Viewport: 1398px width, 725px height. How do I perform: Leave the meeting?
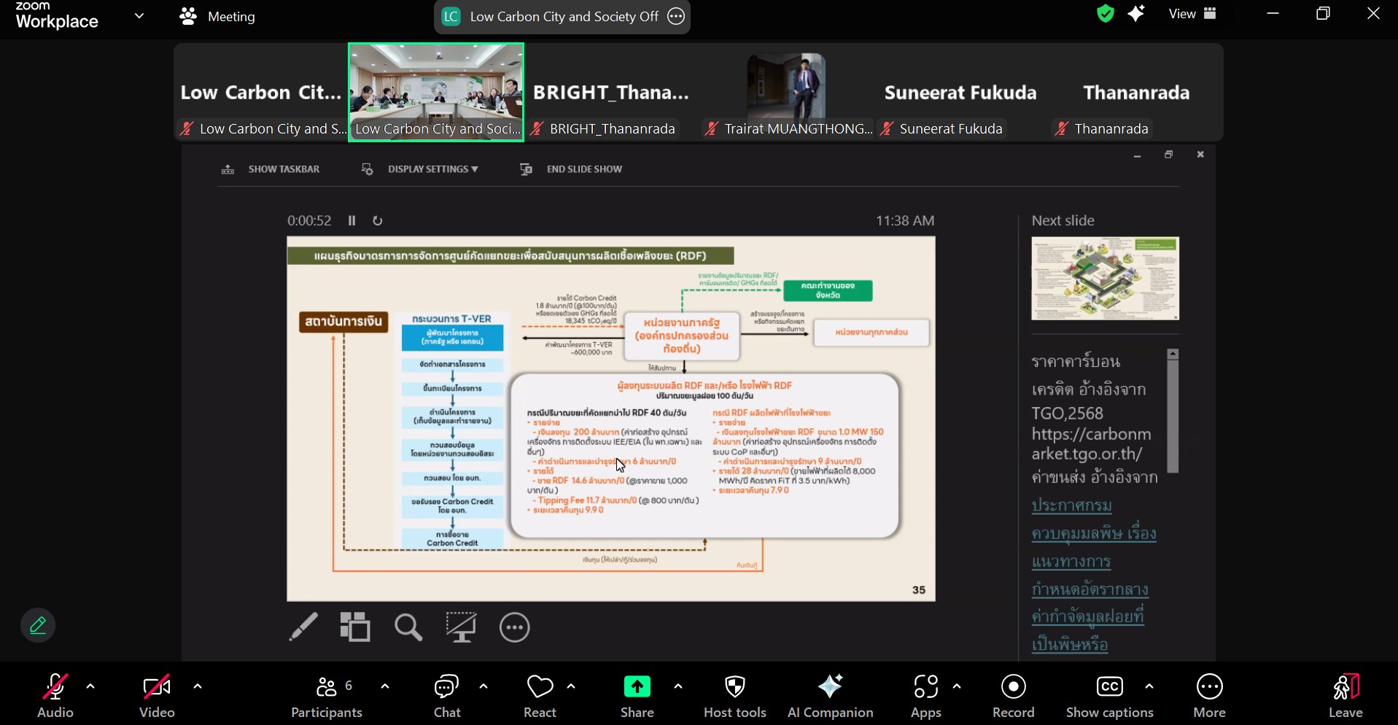[x=1345, y=696]
